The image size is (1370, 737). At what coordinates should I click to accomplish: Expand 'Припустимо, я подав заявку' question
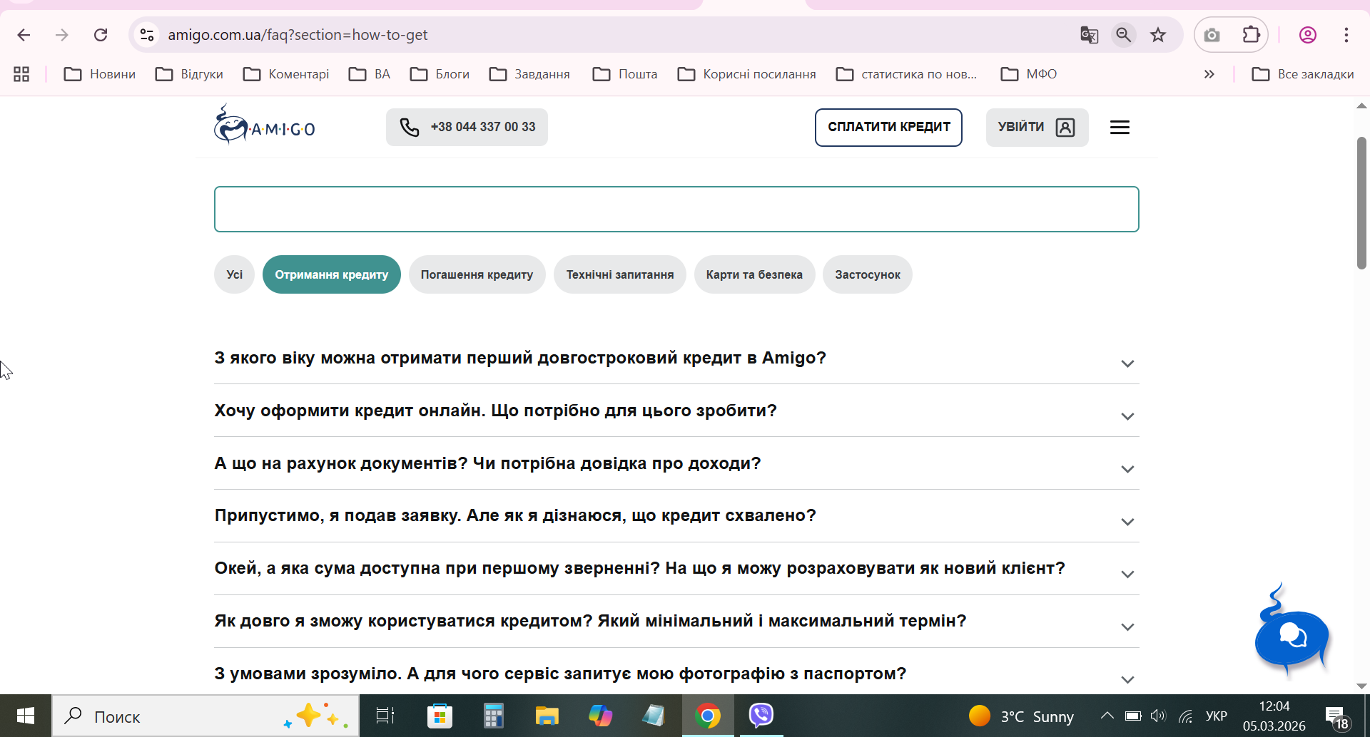(x=676, y=516)
